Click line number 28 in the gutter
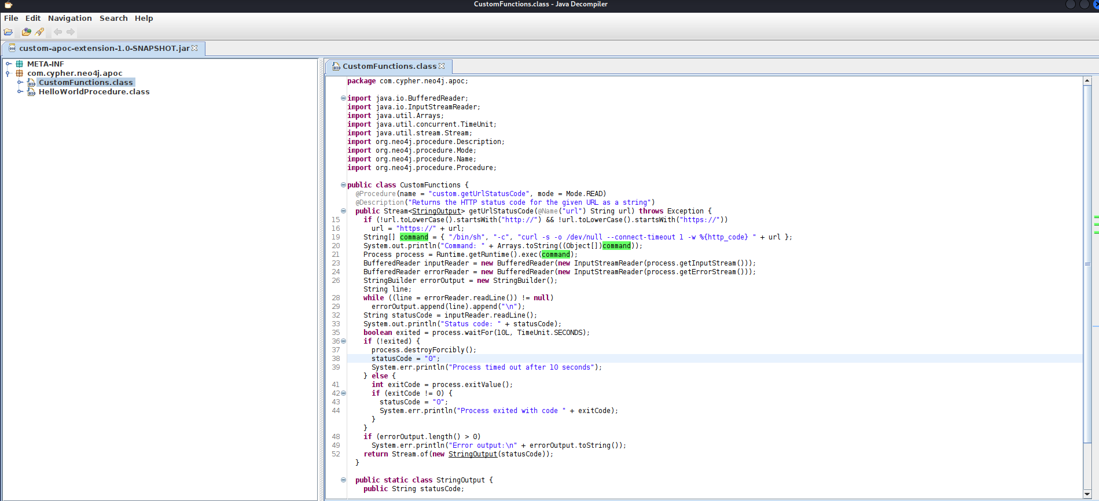This screenshot has height=501, width=1099. tap(336, 298)
